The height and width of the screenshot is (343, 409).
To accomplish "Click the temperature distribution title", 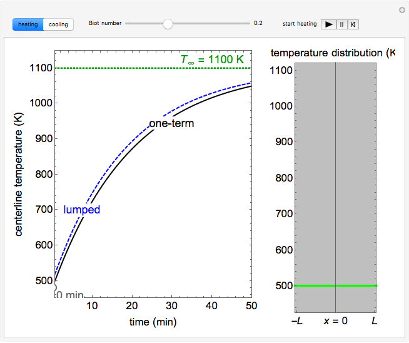I will 333,53.
